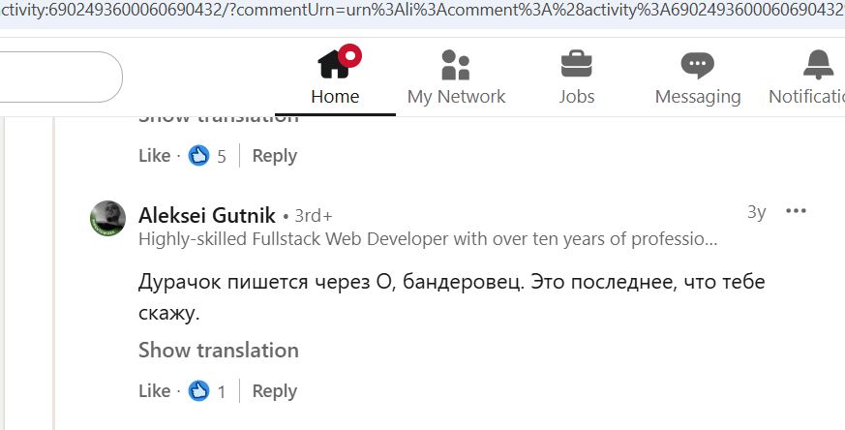Click the thumbs-up reaction icon showing 5
Screen dimensions: 845x430
pyautogui.click(x=199, y=155)
